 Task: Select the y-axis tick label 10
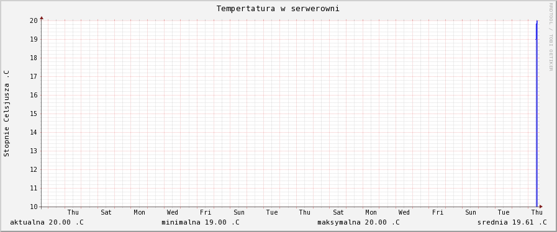coord(34,207)
